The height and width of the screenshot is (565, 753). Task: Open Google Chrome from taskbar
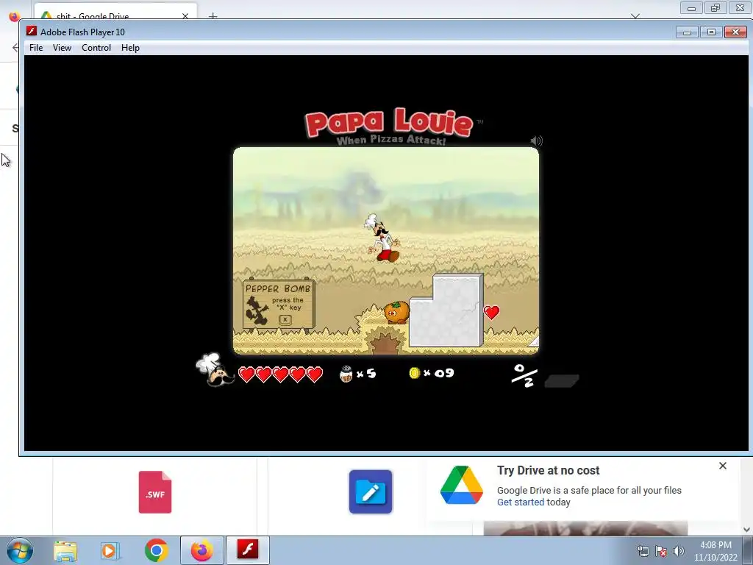156,550
